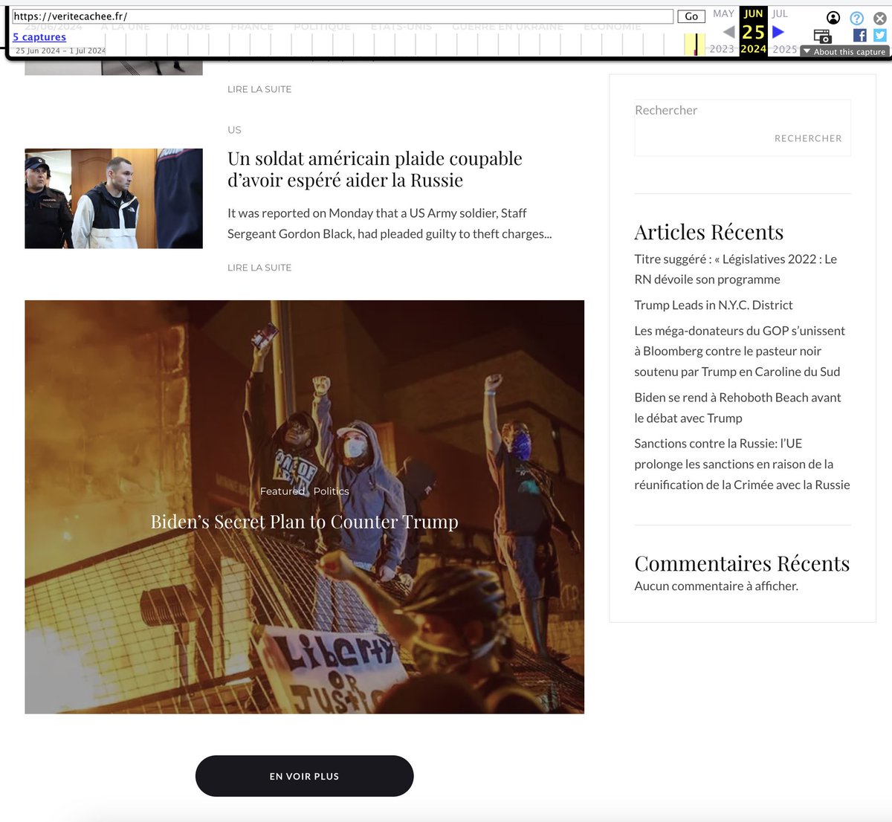The width and height of the screenshot is (892, 822).
Task: Open the Politics category tag
Action: (331, 491)
